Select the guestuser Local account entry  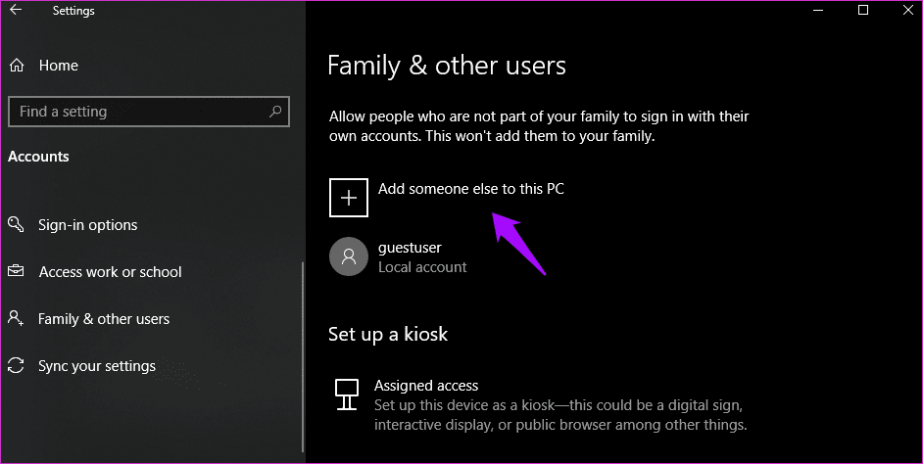(x=422, y=257)
